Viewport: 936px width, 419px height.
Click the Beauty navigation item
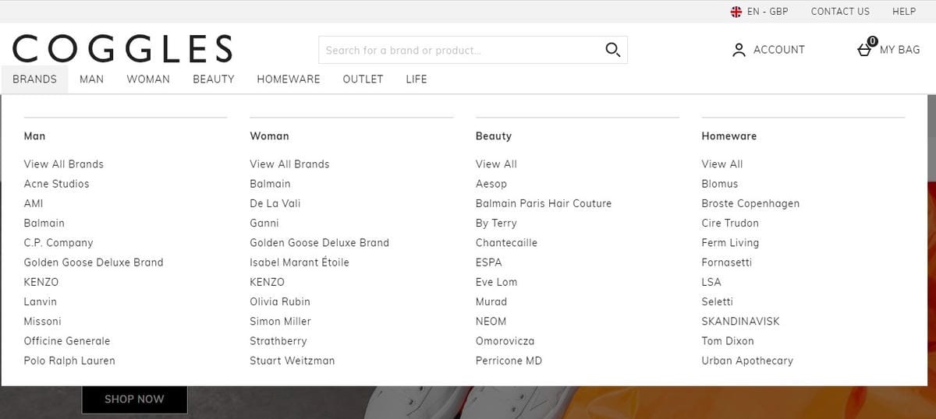point(213,79)
